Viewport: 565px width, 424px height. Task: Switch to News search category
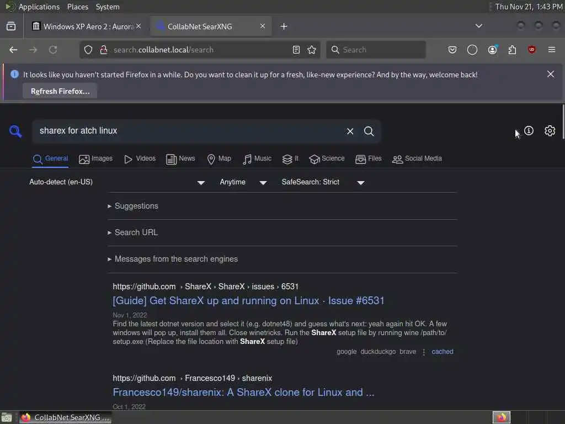coord(180,158)
